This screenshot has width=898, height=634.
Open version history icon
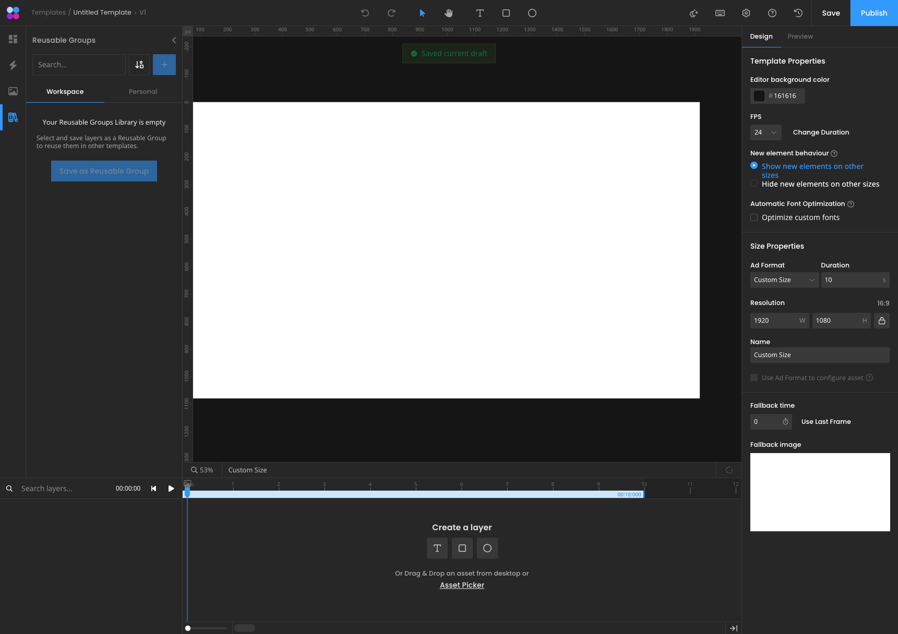click(x=798, y=13)
